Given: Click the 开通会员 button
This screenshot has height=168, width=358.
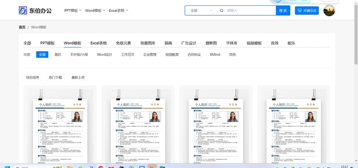Looking at the screenshot, I should pos(307,10).
